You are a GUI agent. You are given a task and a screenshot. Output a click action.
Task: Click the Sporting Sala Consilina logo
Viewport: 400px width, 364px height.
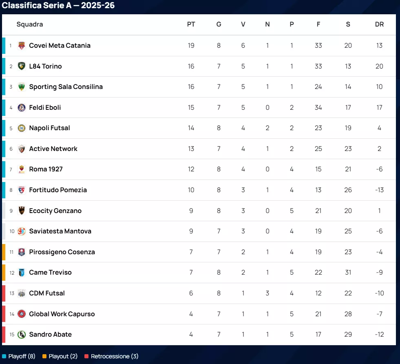(x=22, y=87)
